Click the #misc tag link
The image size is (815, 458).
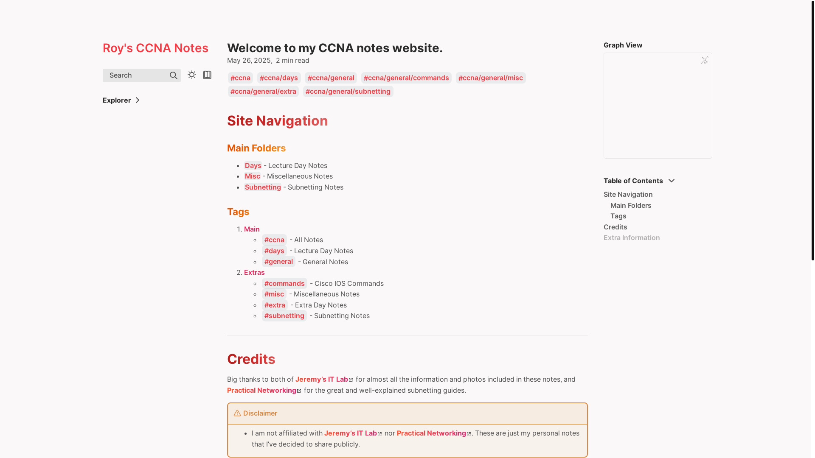coord(274,294)
